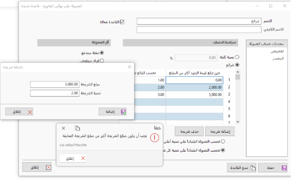The width and height of the screenshot is (291, 182).
Task: Click the copy icon in the error dialog
Action: pyautogui.click(x=77, y=128)
